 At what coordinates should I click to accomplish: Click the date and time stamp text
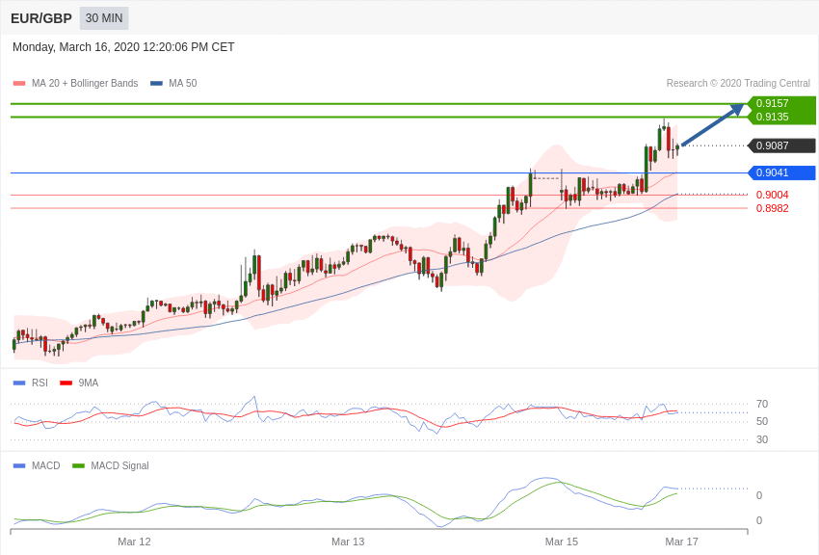[x=123, y=47]
